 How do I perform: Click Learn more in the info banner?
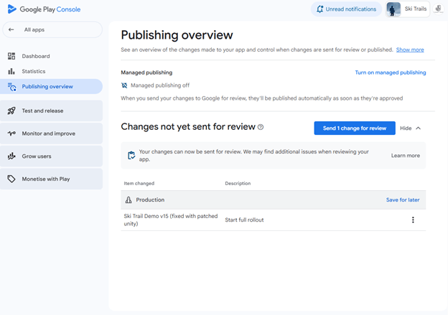(x=405, y=156)
